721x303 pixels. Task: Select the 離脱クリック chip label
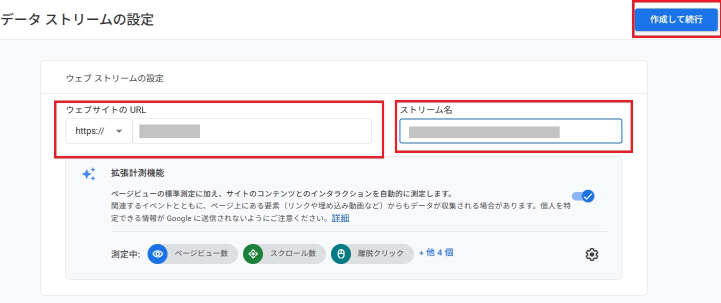click(381, 253)
